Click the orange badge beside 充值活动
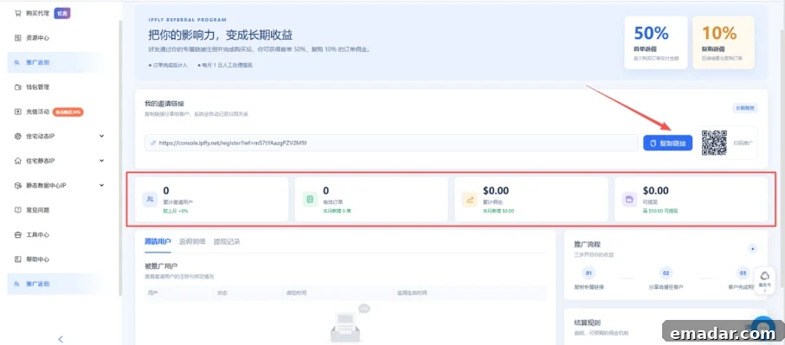The width and height of the screenshot is (785, 345). pyautogui.click(x=68, y=112)
